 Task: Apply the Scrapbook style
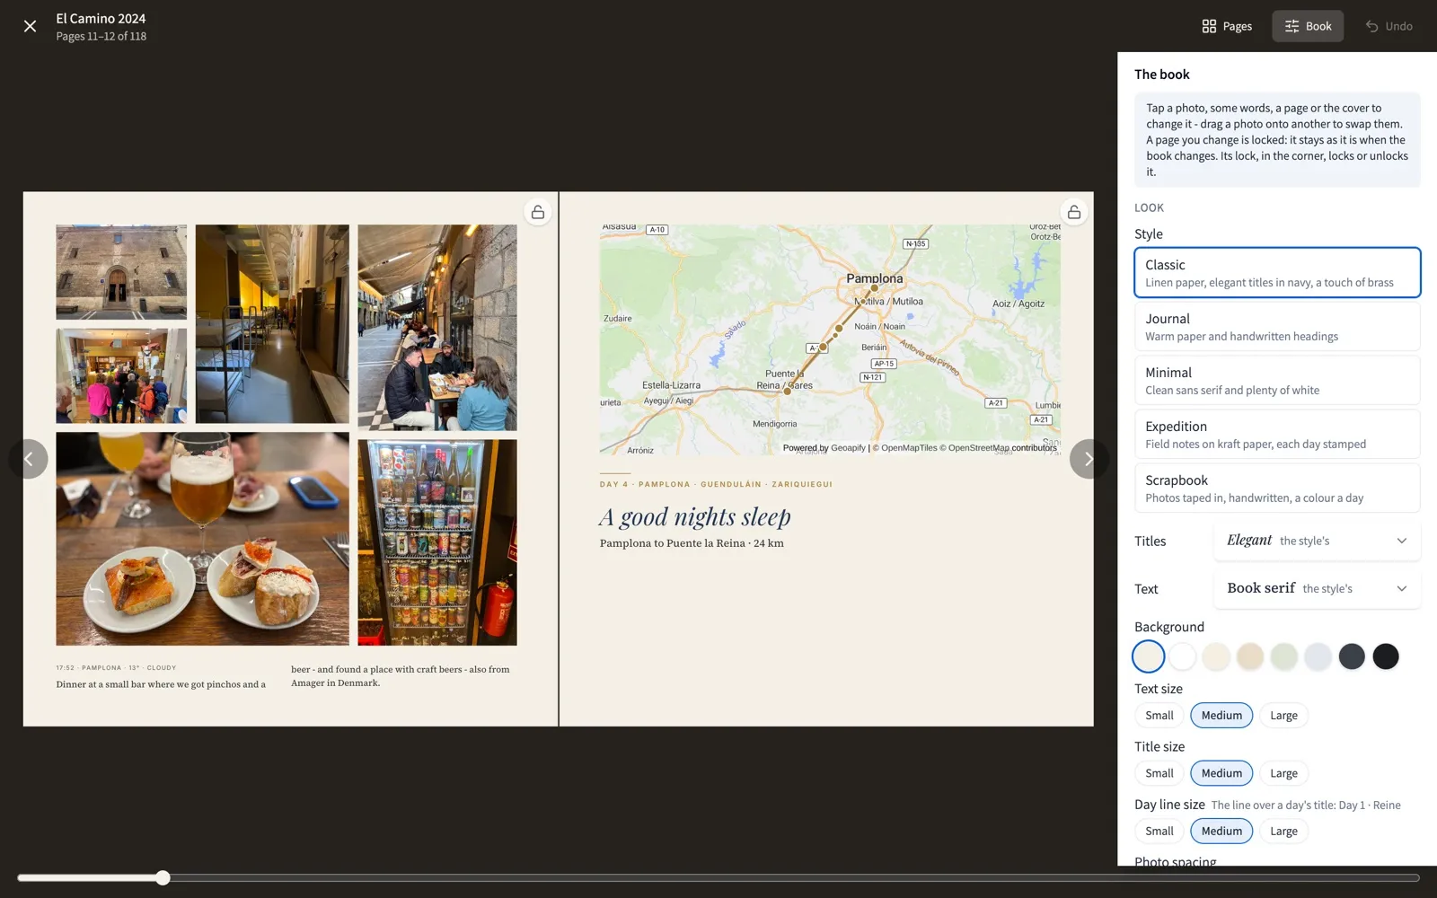point(1277,488)
